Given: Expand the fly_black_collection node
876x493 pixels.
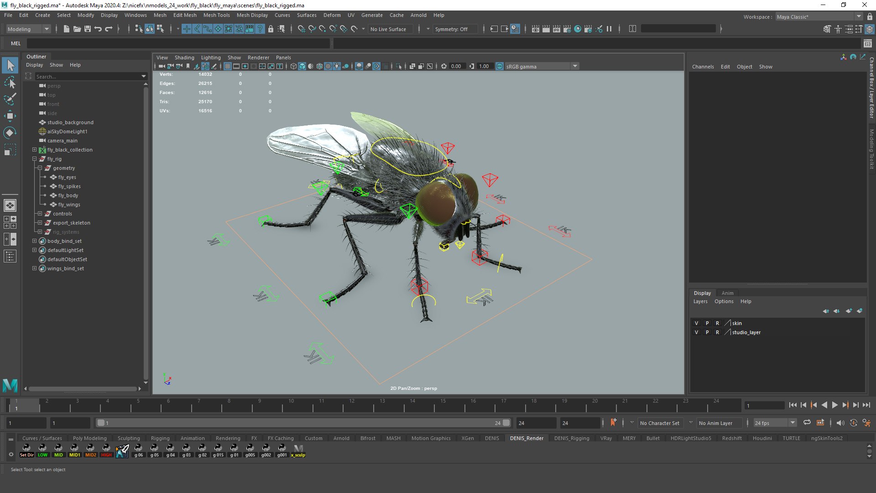Looking at the screenshot, I should click(x=34, y=150).
